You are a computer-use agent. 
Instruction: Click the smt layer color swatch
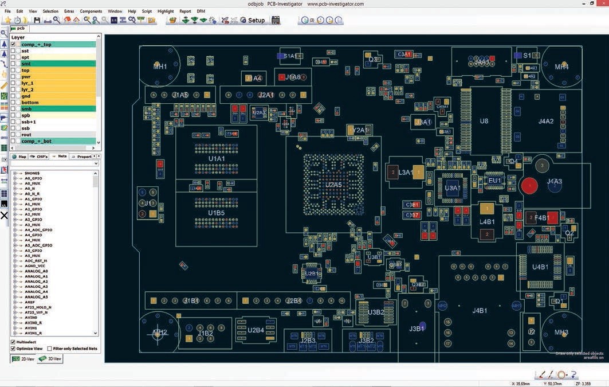(x=18, y=64)
